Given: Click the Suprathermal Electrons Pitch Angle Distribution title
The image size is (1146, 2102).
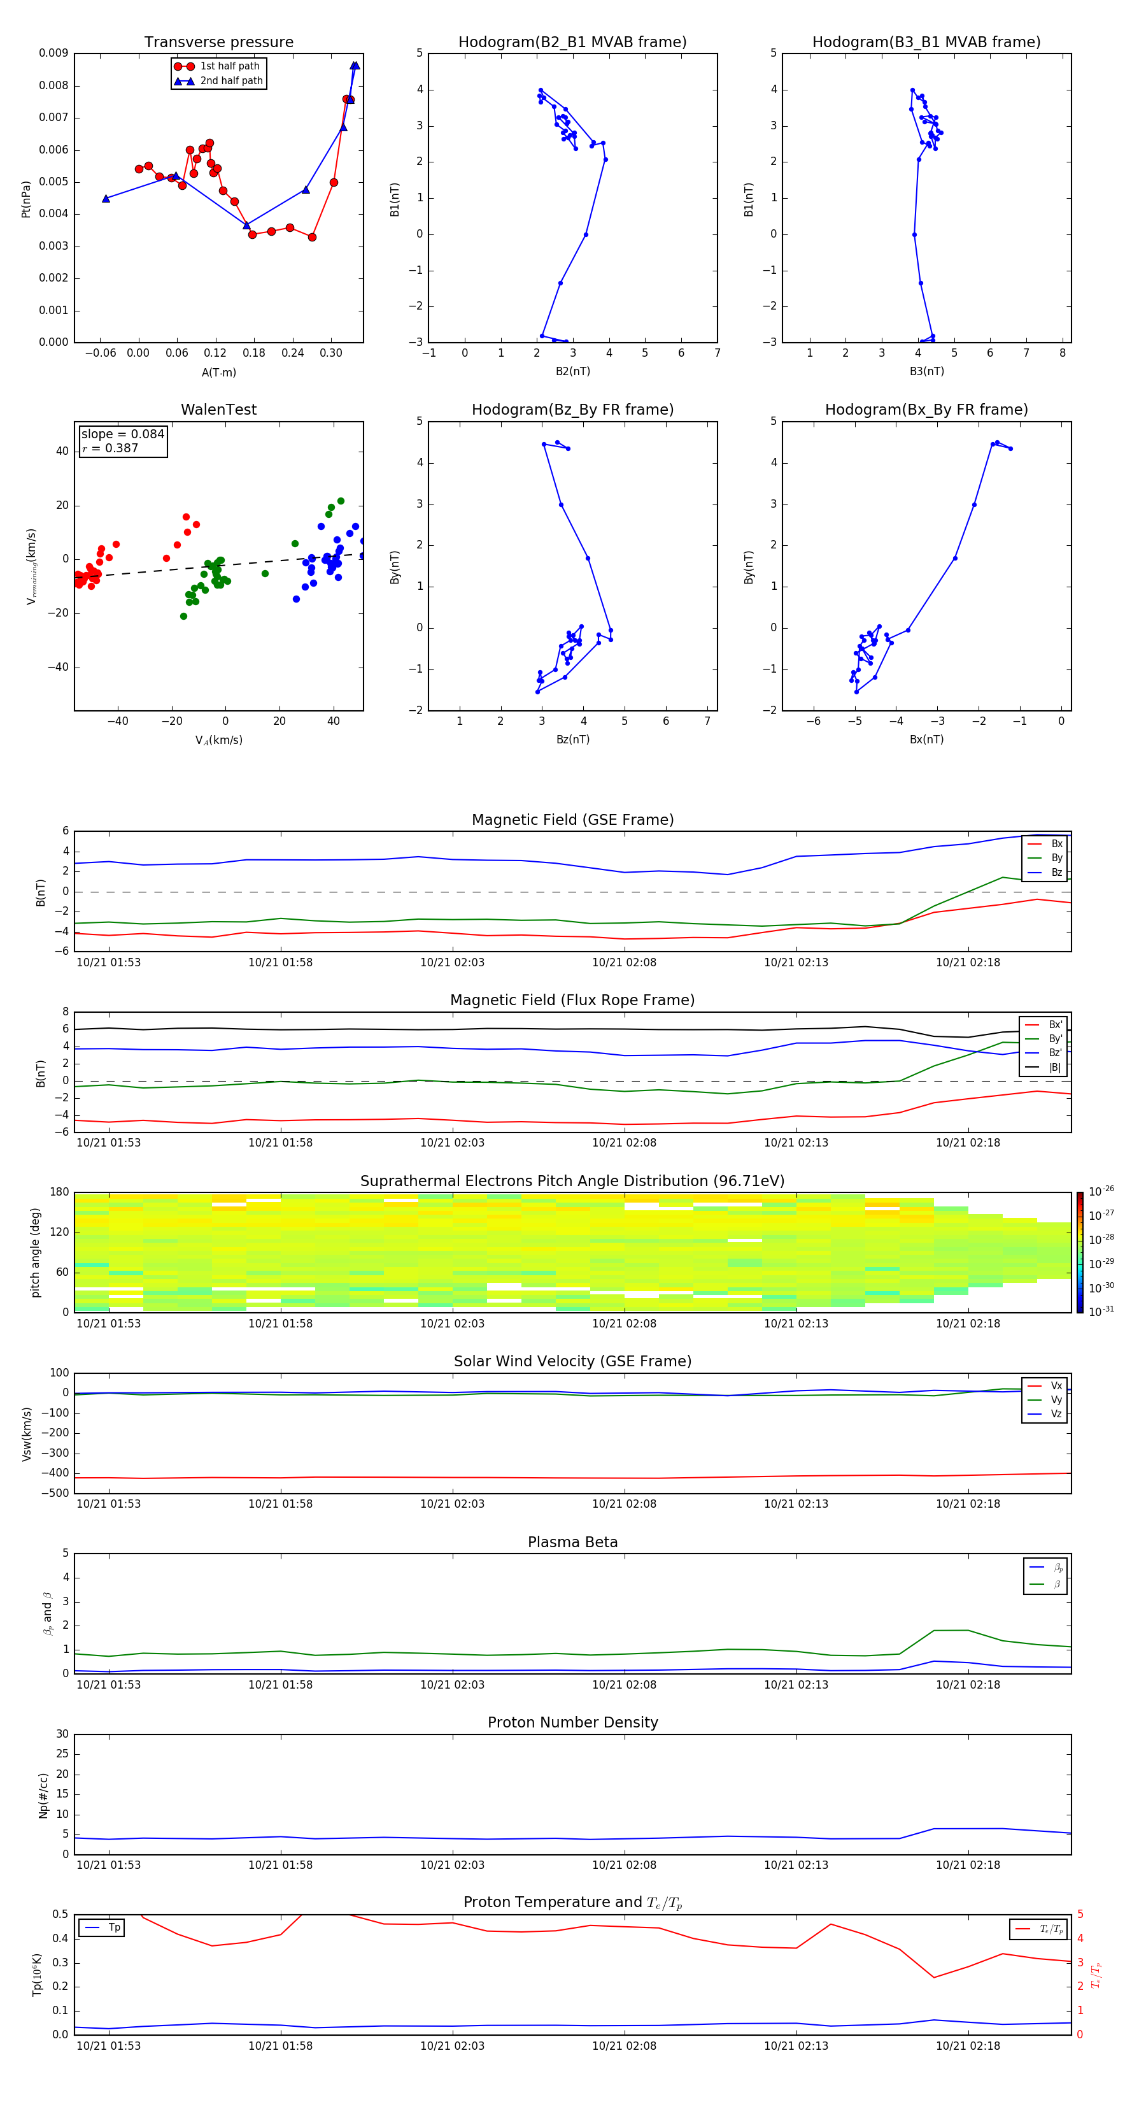Looking at the screenshot, I should pos(572,1182).
